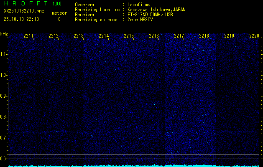Image resolution: width=263 pixels, height=167 pixels.
Task: Click the 2ele HB9CV antenna text
Action: point(140,20)
